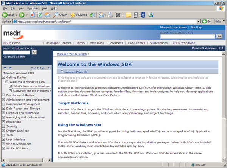Go to the browser Home page icon

coord(47,15)
